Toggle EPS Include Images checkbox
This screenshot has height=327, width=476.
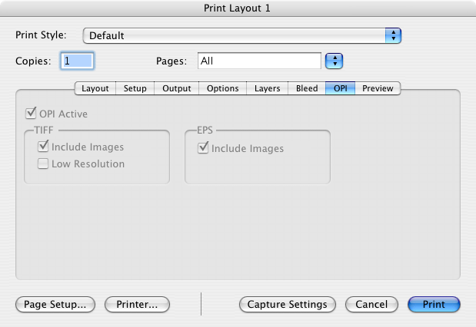click(x=204, y=148)
